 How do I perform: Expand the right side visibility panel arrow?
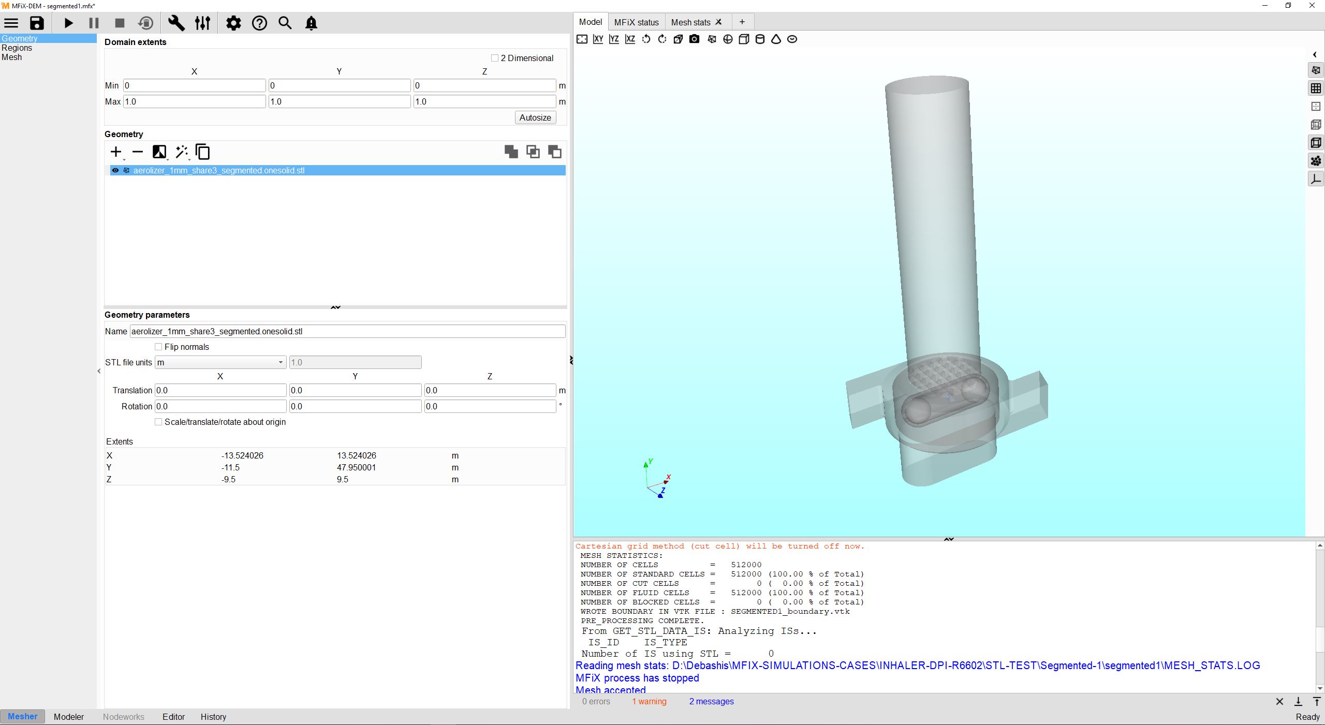point(1315,54)
